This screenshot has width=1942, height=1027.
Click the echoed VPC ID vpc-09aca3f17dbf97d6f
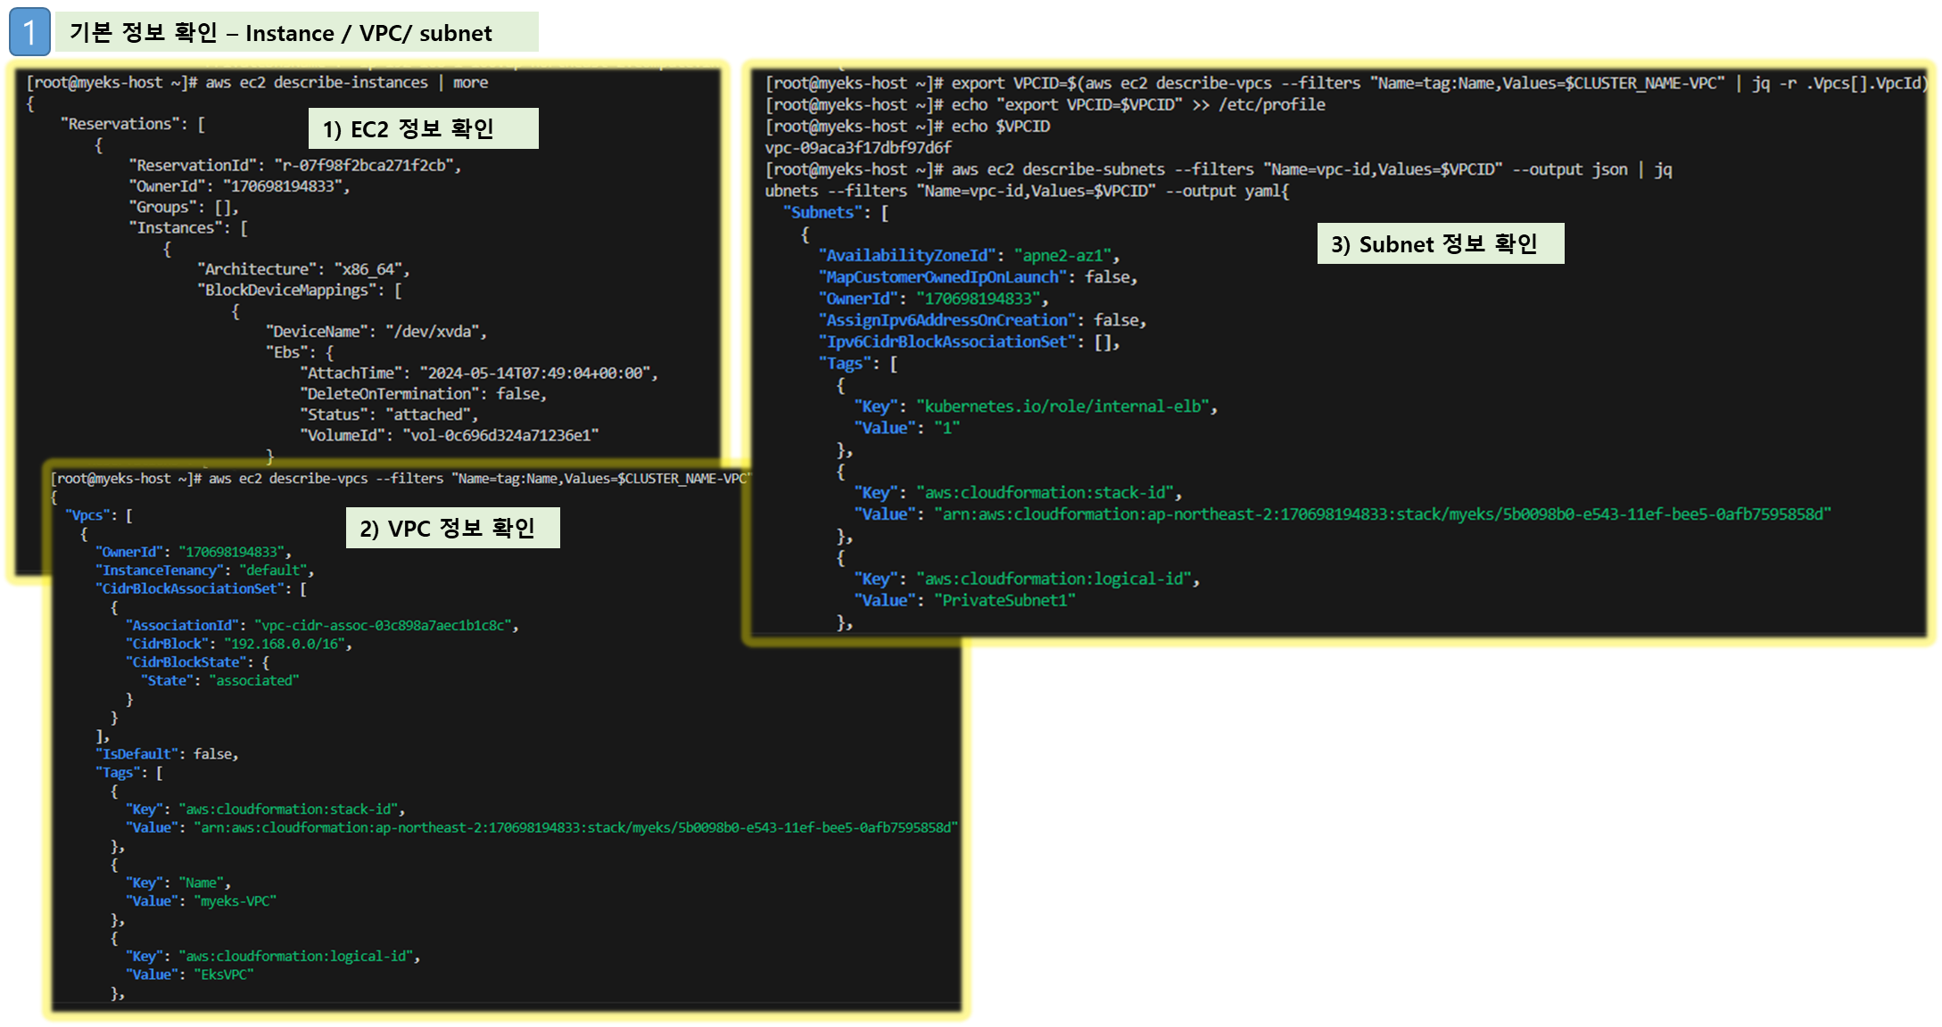(x=857, y=148)
